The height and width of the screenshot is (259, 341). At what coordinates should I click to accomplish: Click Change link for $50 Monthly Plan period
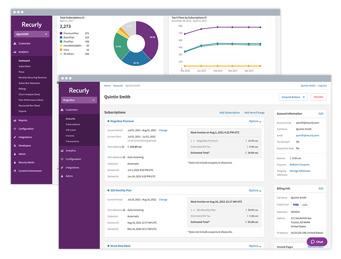163,200
